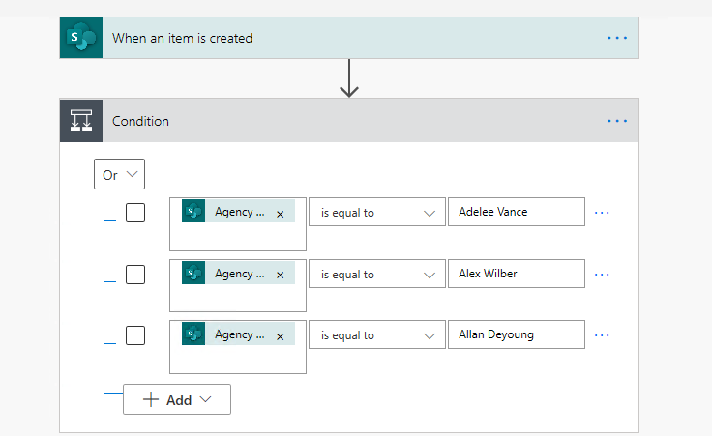Expand the operator dropdown for Adelee Vance
Viewport: 712px width, 436px height.
(376, 213)
